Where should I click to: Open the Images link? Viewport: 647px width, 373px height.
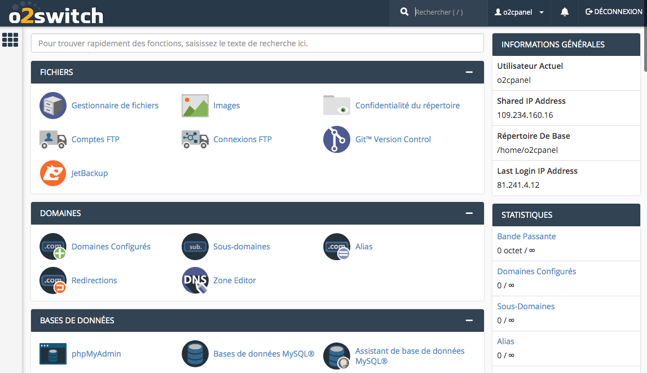[x=227, y=106]
